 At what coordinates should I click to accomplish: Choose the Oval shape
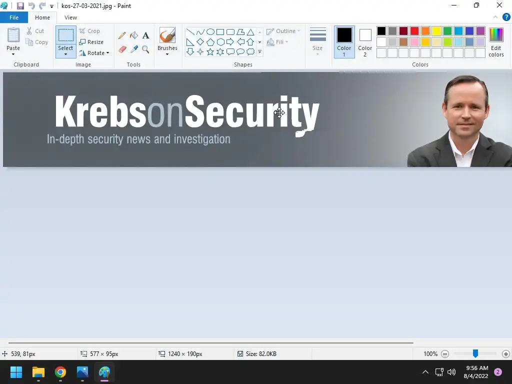[x=210, y=32]
